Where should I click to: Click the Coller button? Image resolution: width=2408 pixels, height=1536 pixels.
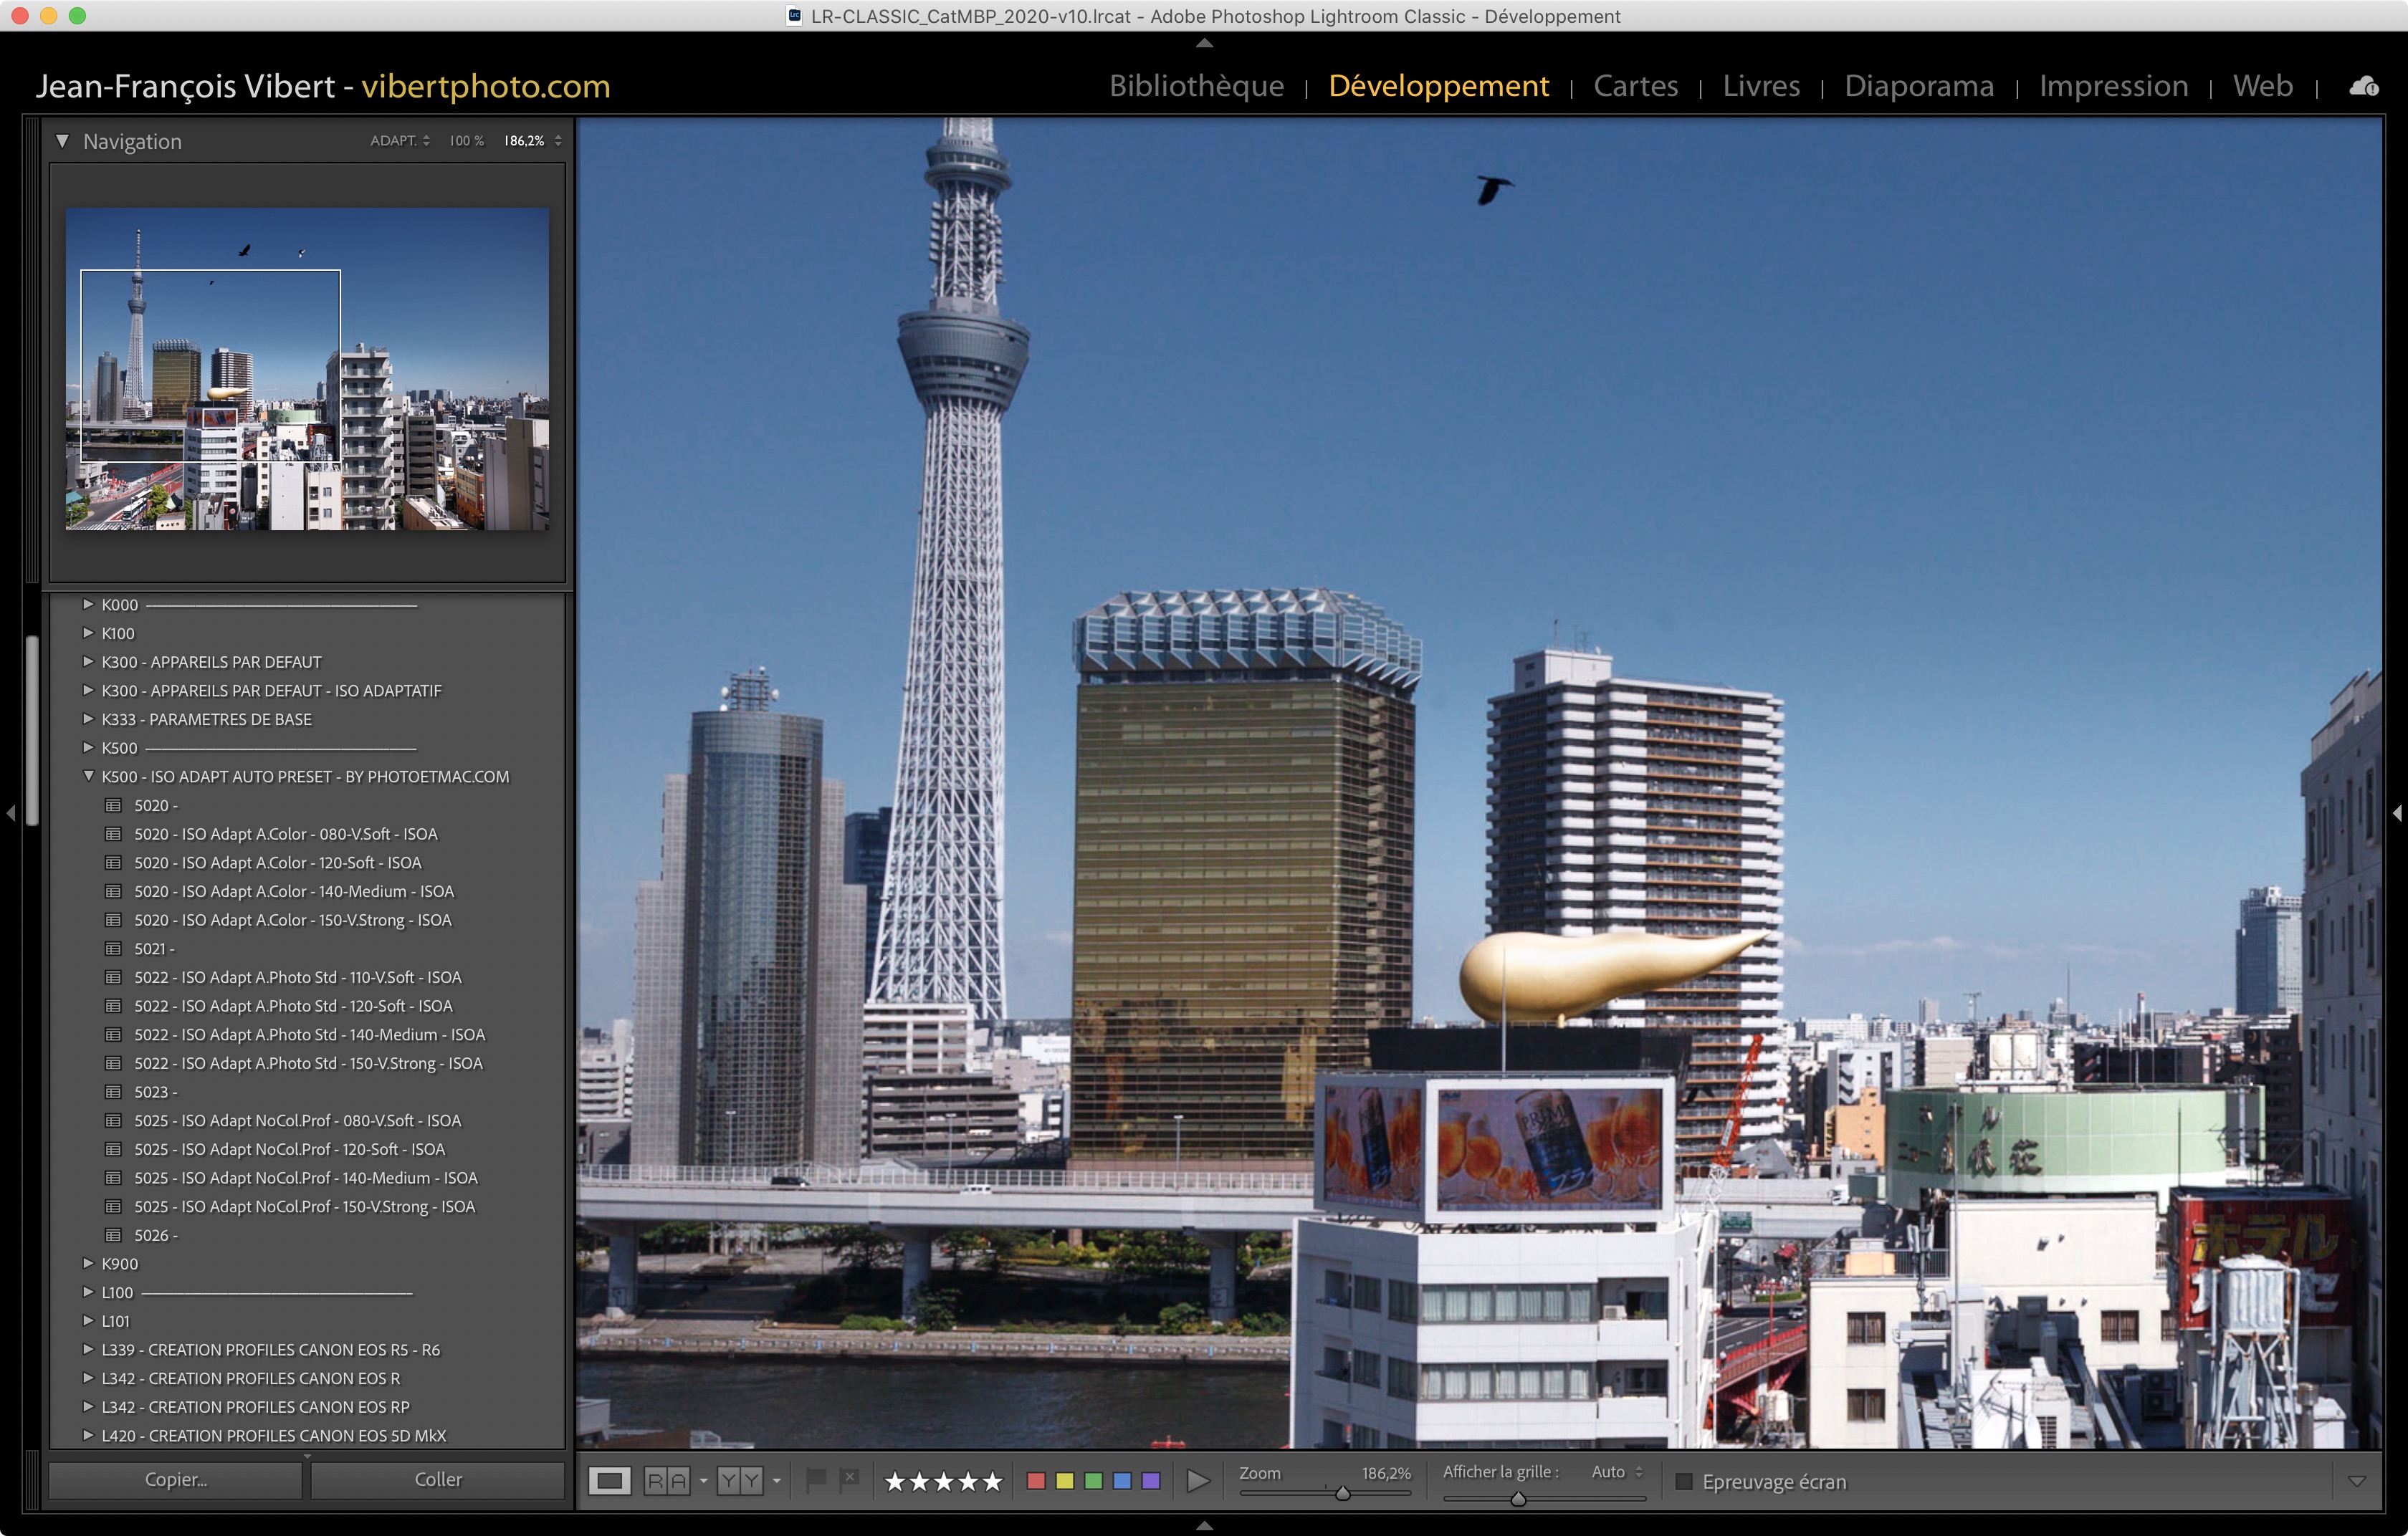[438, 1479]
